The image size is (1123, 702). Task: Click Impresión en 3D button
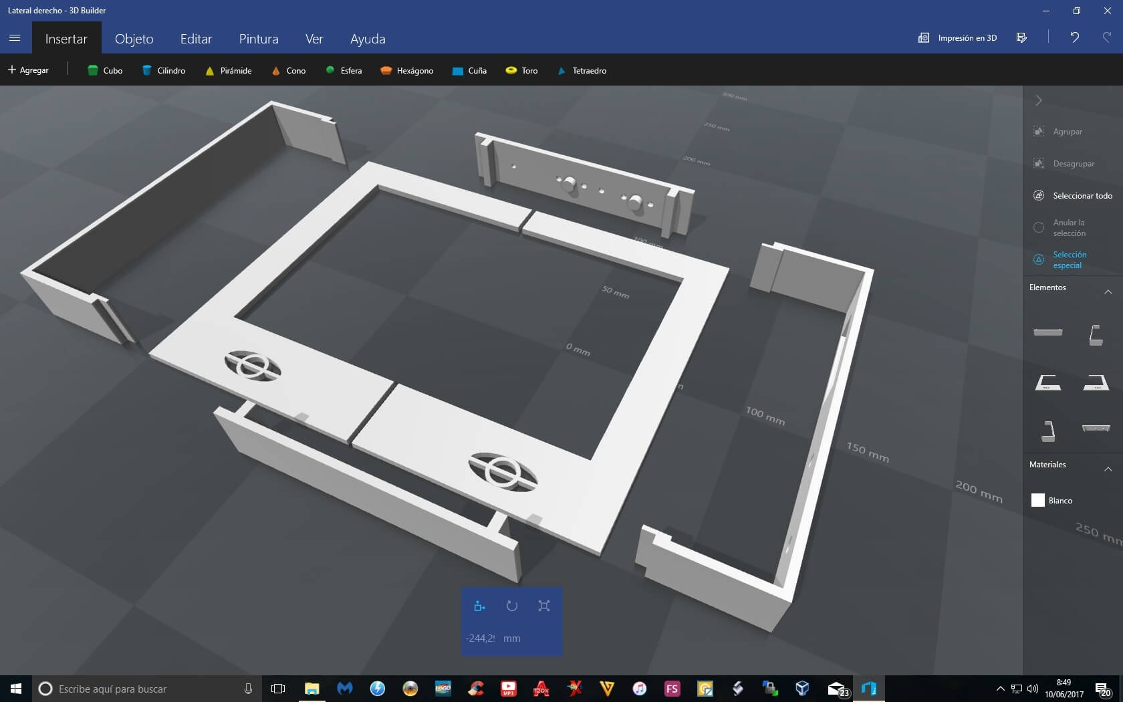tap(957, 38)
